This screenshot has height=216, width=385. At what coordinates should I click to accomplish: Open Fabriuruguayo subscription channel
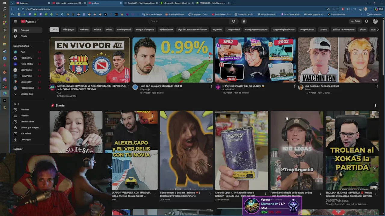27,88
